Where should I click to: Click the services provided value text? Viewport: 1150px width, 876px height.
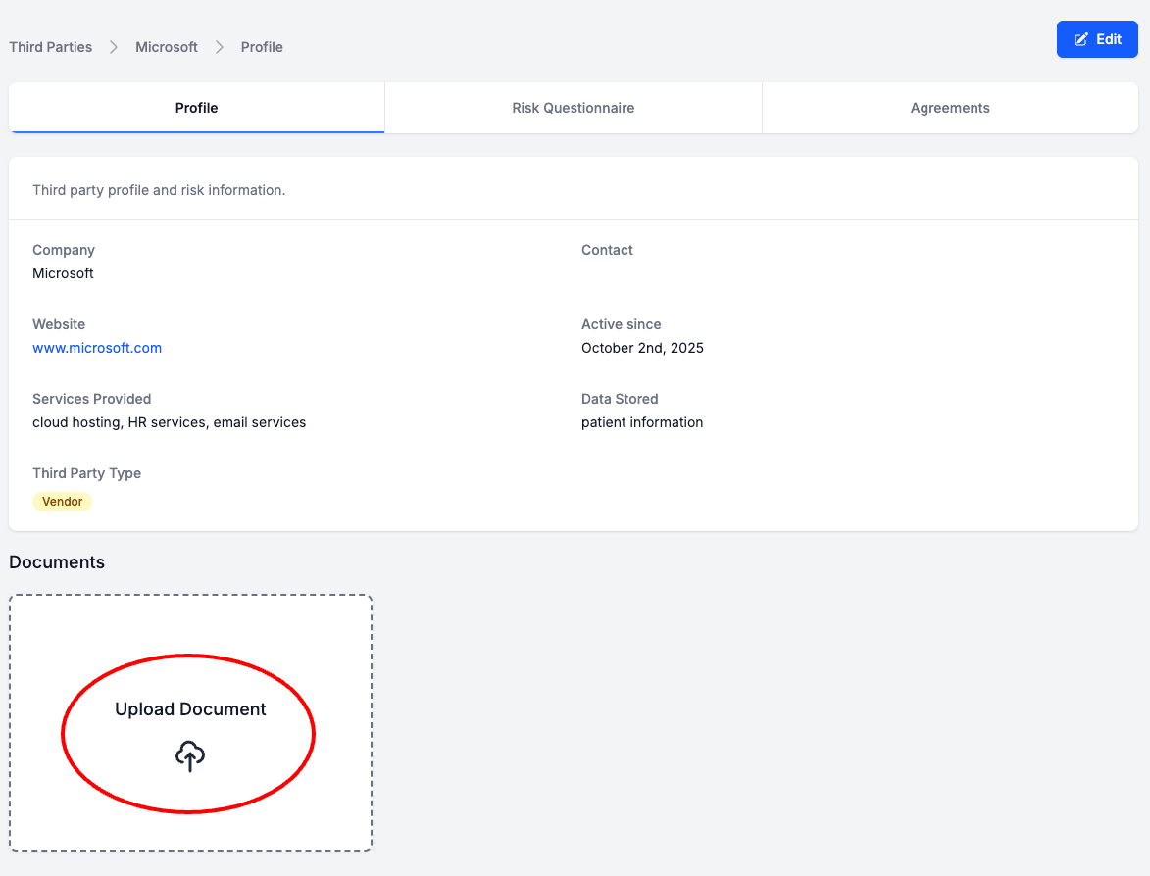click(170, 422)
